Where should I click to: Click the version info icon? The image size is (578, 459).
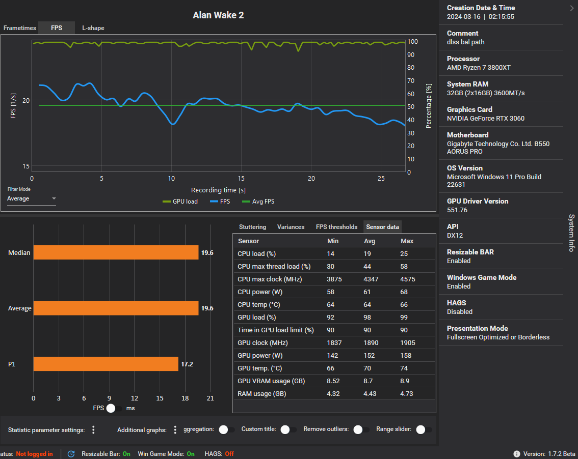pyautogui.click(x=517, y=454)
